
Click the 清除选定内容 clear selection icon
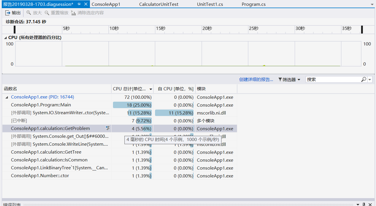[x=73, y=13]
